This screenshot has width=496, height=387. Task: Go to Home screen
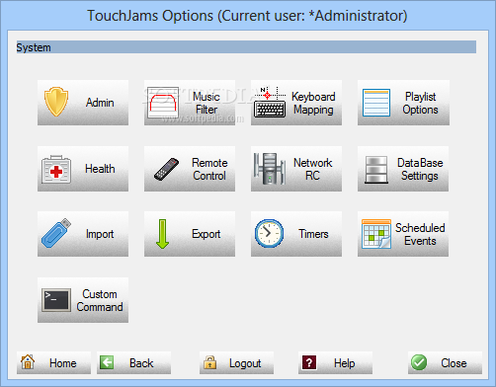(53, 362)
